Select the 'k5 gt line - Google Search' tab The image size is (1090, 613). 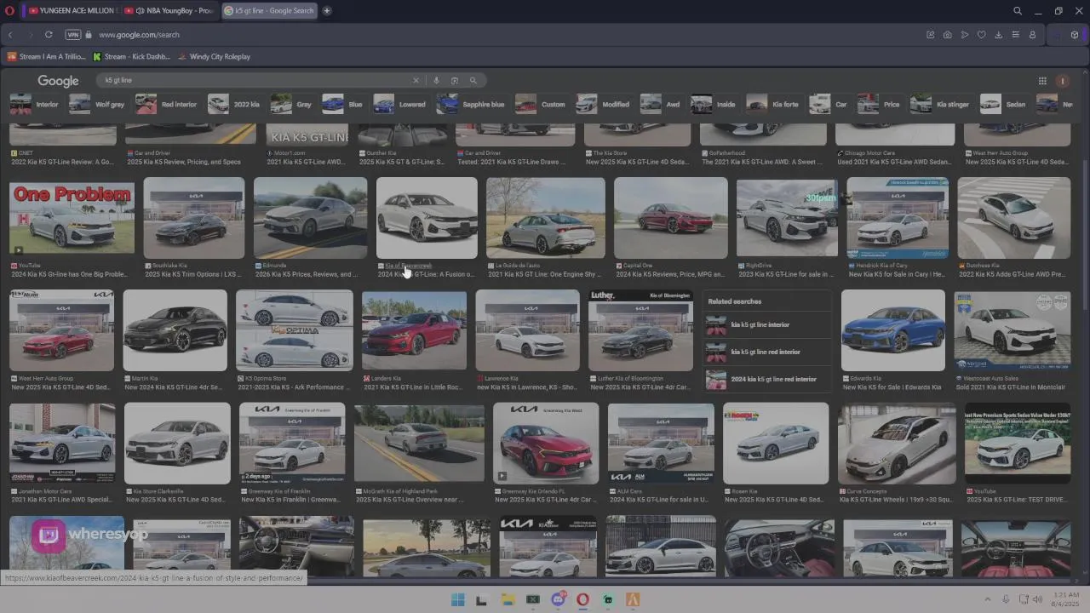coord(270,11)
